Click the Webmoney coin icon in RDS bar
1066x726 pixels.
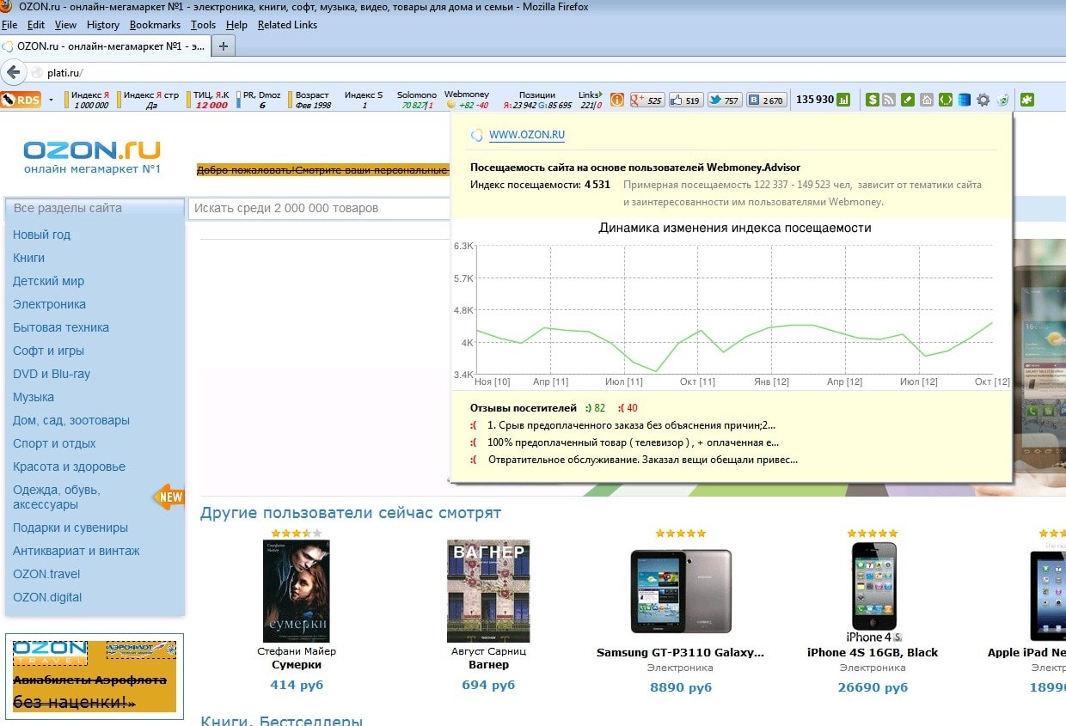(x=450, y=105)
